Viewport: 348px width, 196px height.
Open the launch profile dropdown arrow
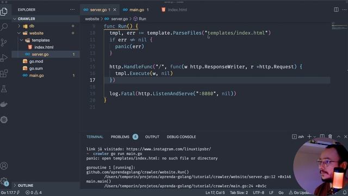tap(315, 137)
